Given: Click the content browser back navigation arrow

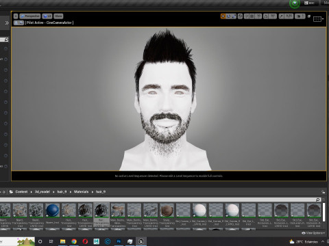Looking at the screenshot, I should click(x=1, y=192).
